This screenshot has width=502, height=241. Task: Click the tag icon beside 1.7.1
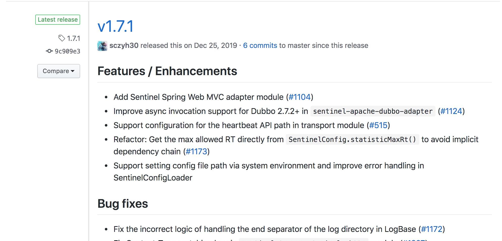[x=61, y=38]
